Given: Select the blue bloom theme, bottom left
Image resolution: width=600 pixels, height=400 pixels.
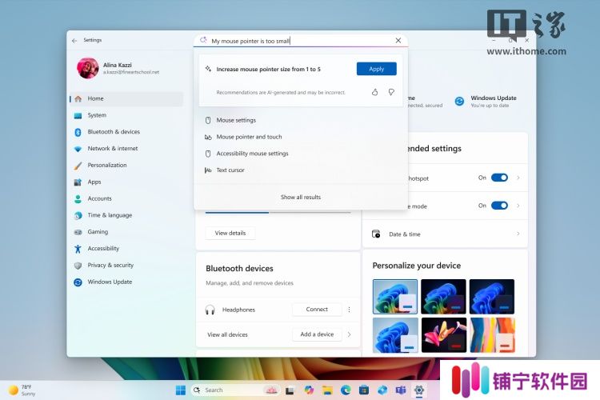Looking at the screenshot, I should point(395,335).
